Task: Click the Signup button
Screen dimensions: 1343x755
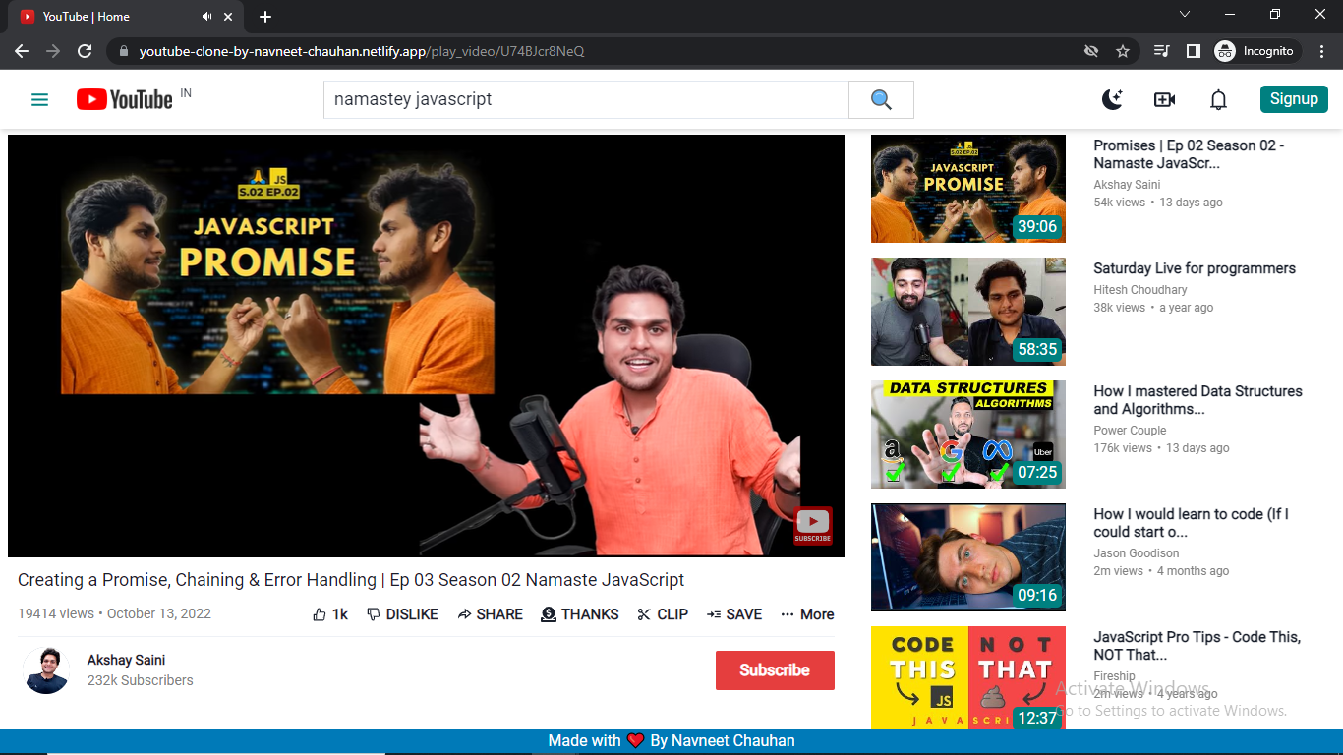Action: tap(1294, 99)
